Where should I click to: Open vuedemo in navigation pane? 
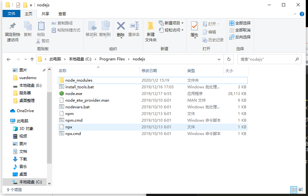coord(25,78)
